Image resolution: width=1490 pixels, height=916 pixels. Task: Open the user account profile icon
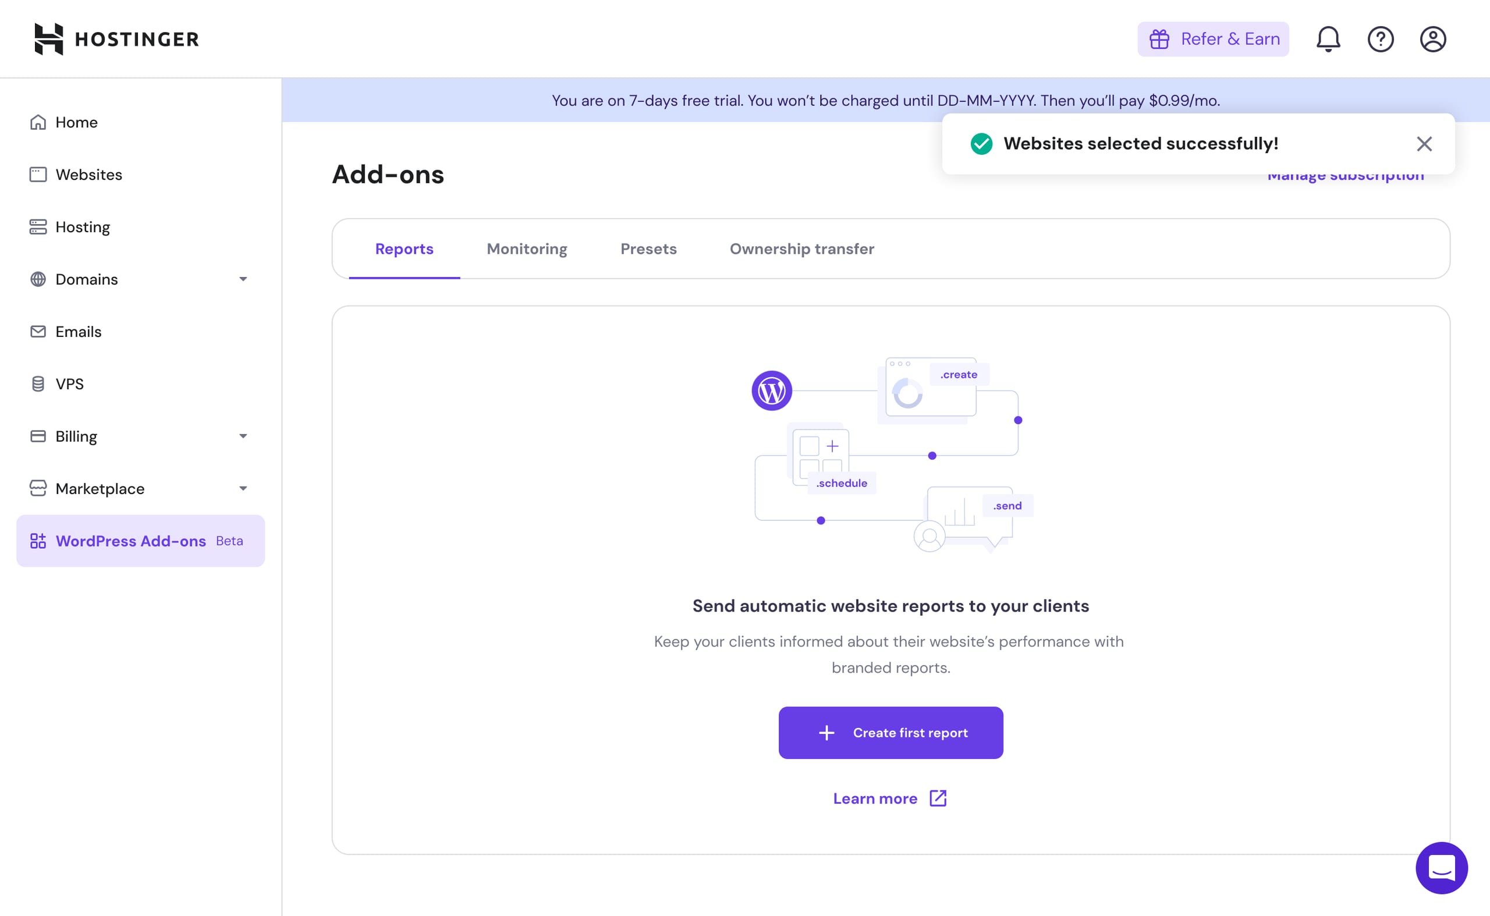pyautogui.click(x=1432, y=40)
